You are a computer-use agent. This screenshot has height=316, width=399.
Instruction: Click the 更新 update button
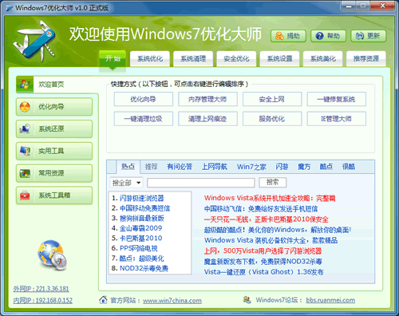369,36
